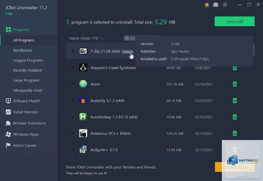Image resolution: width=263 pixels, height=181 pixels.
Task: Tick the checkbox for Assassin's Creed Syndicate
Action: [73, 67]
